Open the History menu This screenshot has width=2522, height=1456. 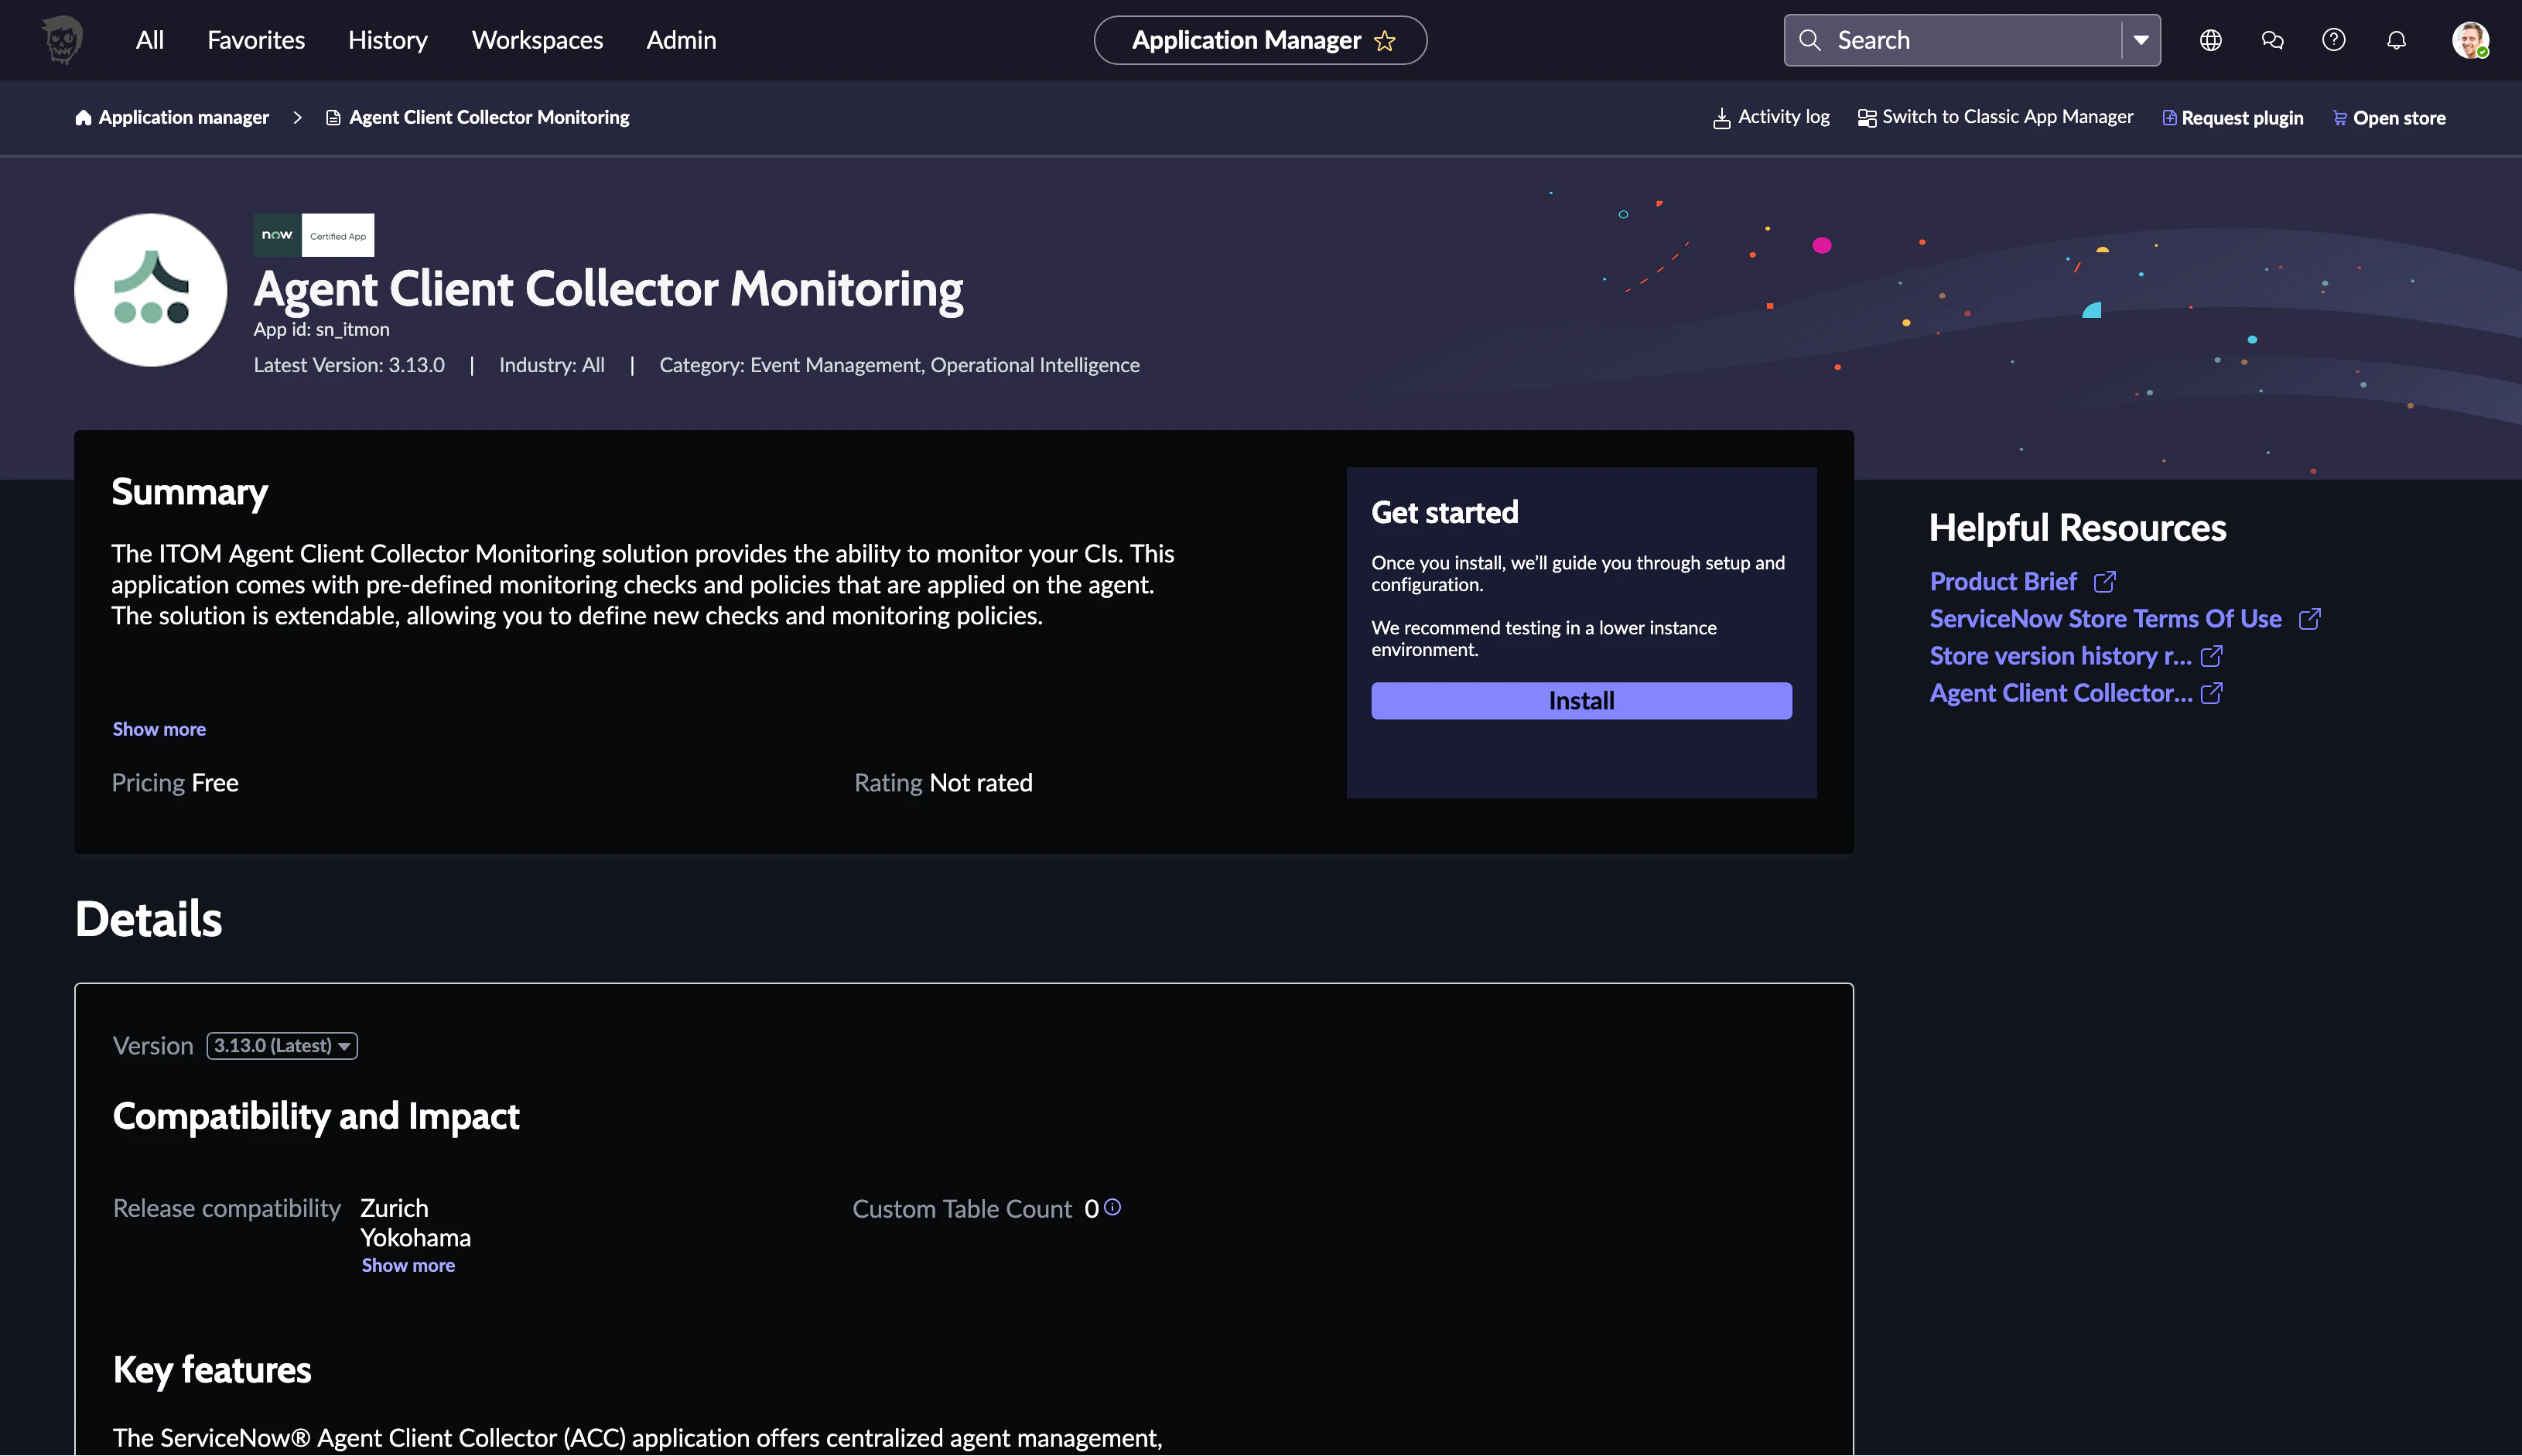click(x=388, y=40)
